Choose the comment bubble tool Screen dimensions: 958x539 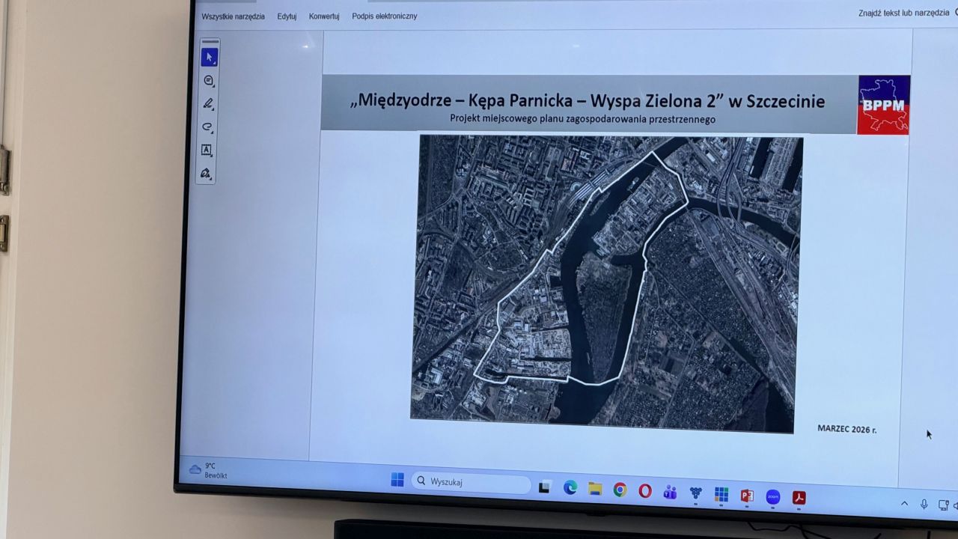click(209, 80)
